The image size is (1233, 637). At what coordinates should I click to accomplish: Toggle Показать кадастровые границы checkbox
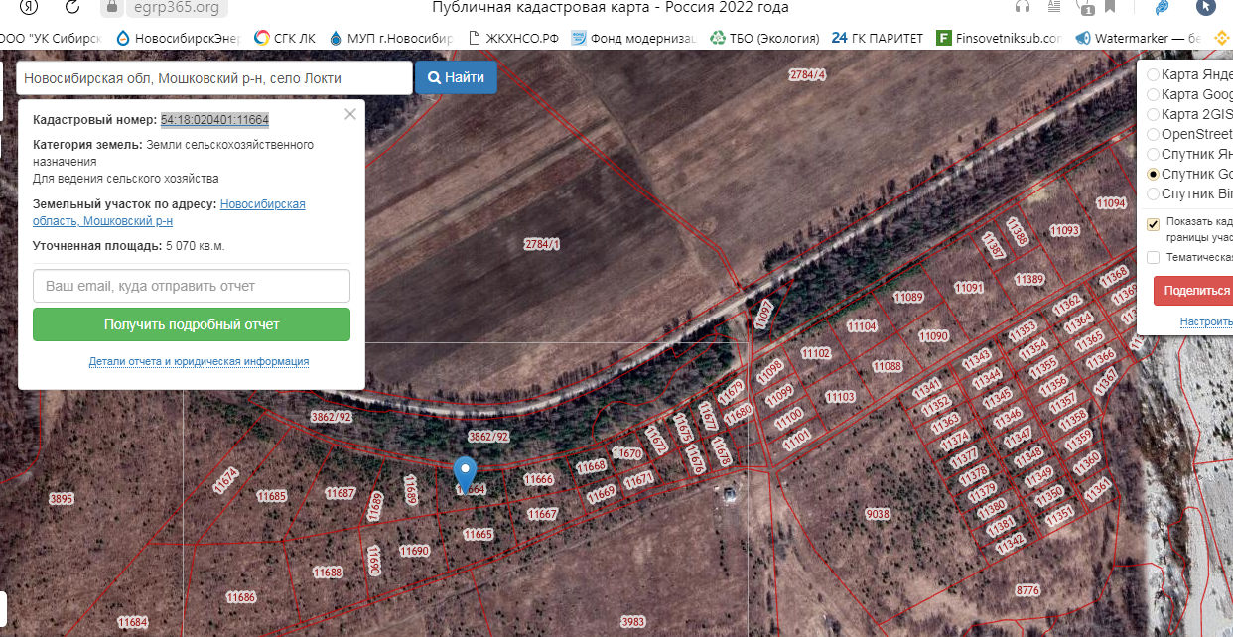(1153, 224)
